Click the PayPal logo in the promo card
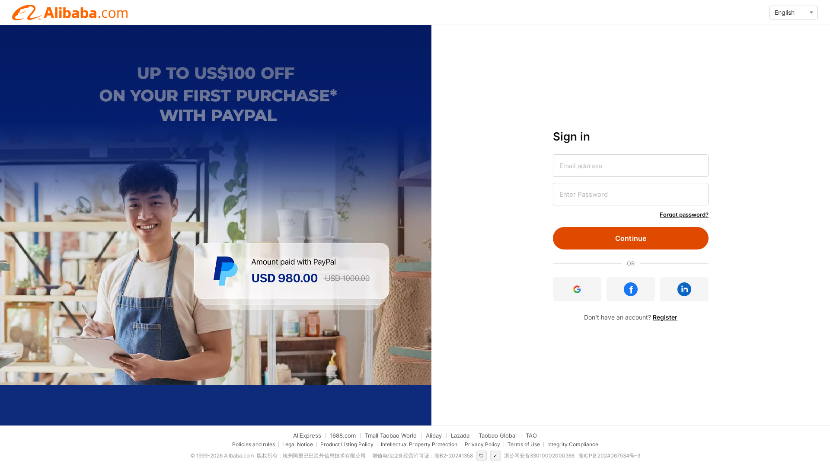The height and width of the screenshot is (467, 830). pyautogui.click(x=225, y=271)
